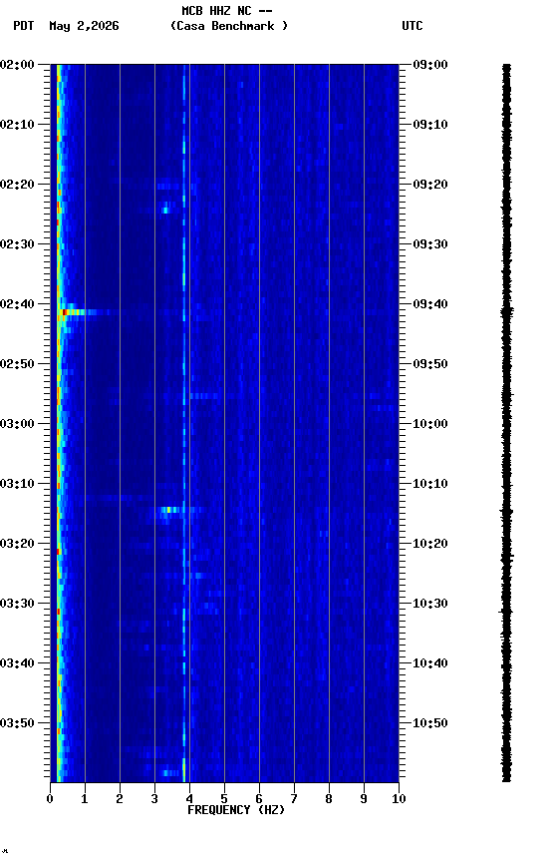Click the 'PDT' timezone label
This screenshot has height=862, width=550.
pos(24,26)
